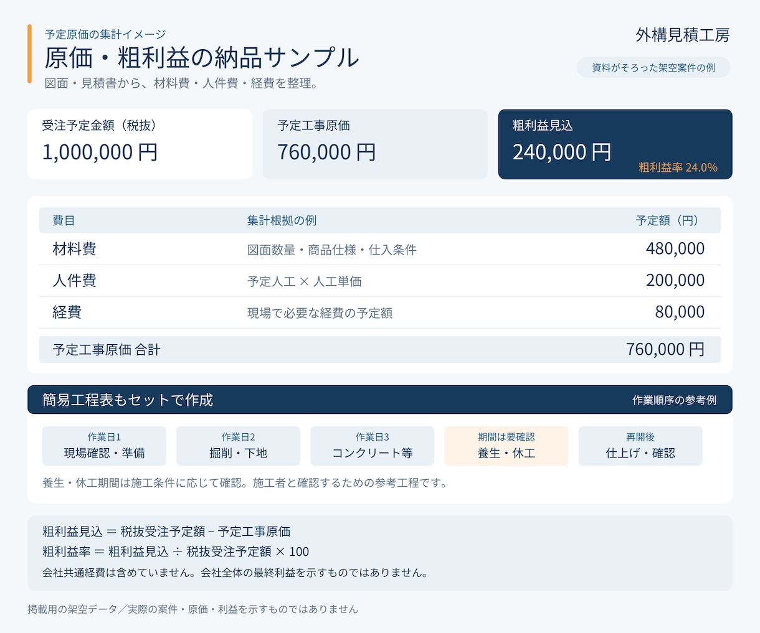The height and width of the screenshot is (633, 760).
Task: Click 予定人工 × 人工単価 cell
Action: coord(305,281)
